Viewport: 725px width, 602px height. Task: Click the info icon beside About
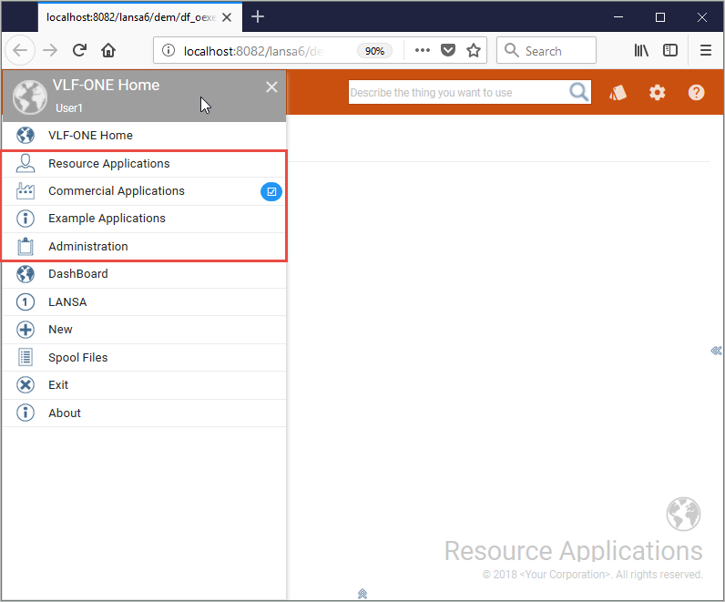pyautogui.click(x=26, y=413)
